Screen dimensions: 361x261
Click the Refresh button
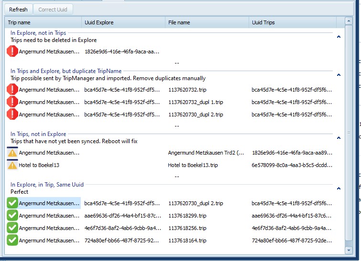pyautogui.click(x=19, y=10)
